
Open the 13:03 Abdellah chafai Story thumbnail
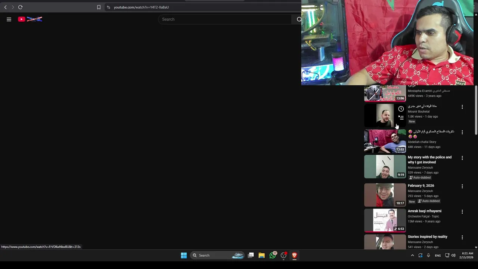click(385, 141)
